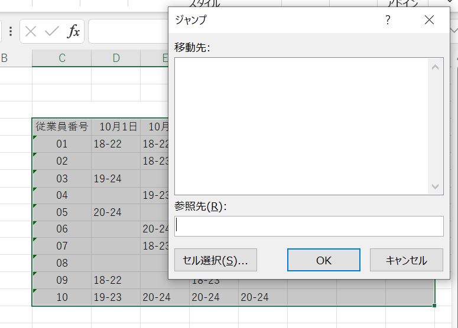458x328 pixels.
Task: Click the 19-24 shift cell for employee 03
Action: [108, 178]
